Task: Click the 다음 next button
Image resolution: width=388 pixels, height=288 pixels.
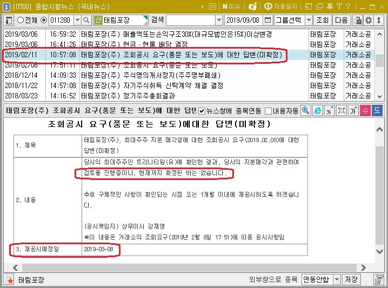Action: (341, 20)
